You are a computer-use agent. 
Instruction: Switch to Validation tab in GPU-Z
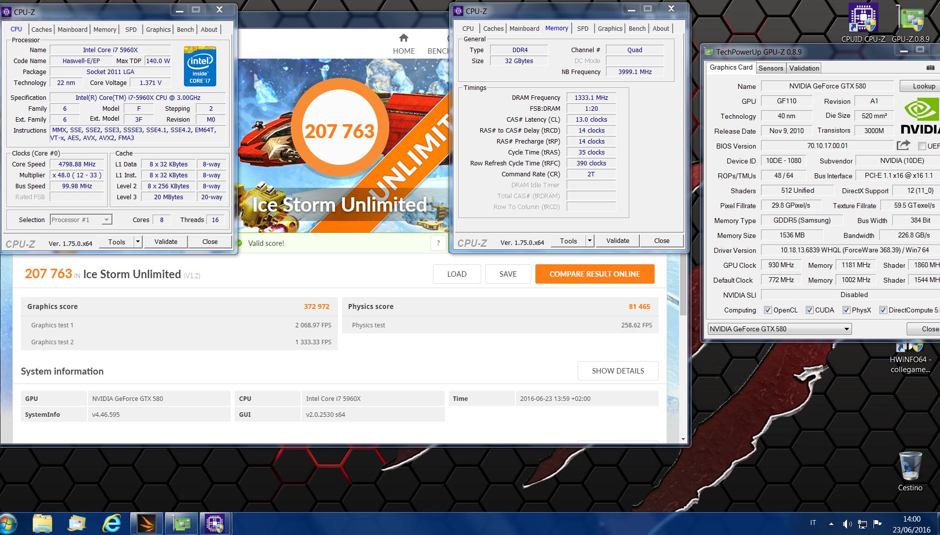[x=804, y=68]
